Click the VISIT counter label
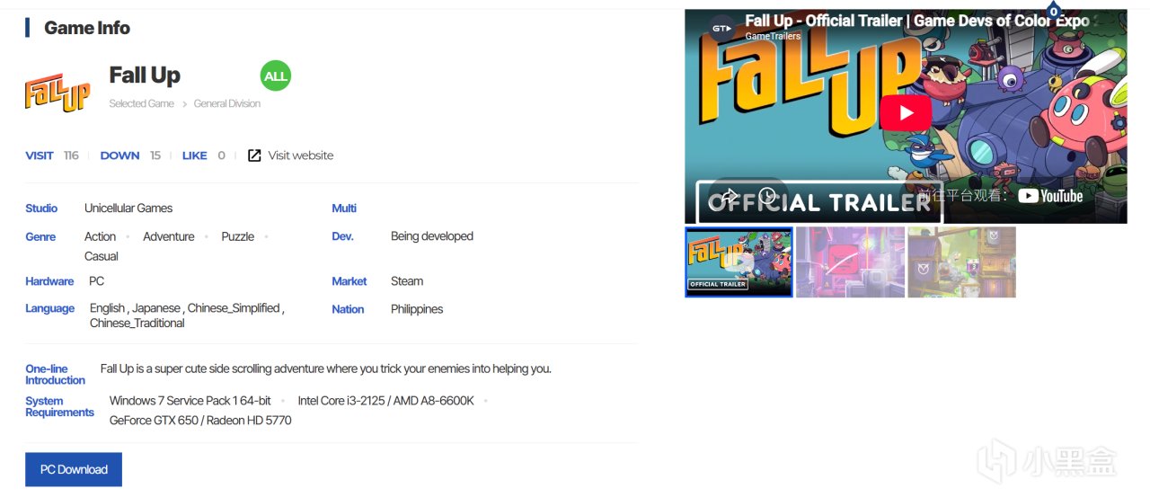Screen dimensions: 1150x497 point(40,155)
